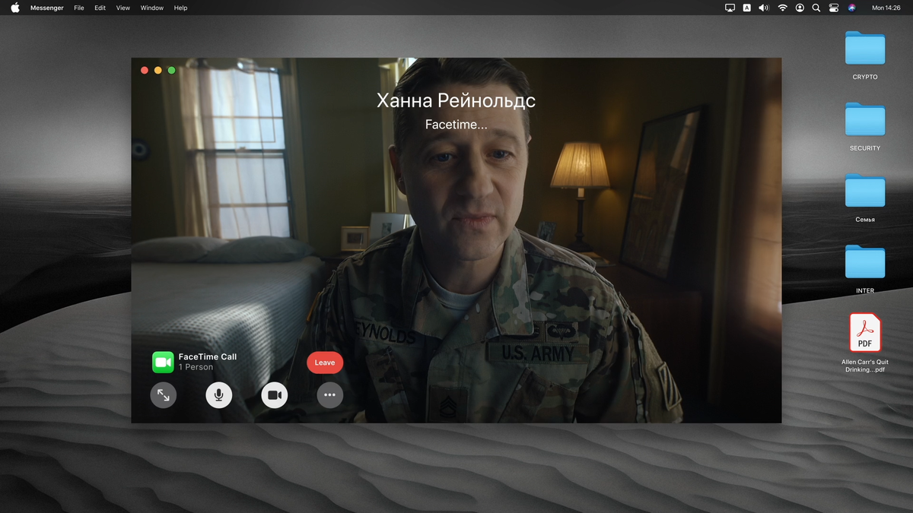Open the Edit menu
The image size is (913, 513).
click(x=100, y=8)
